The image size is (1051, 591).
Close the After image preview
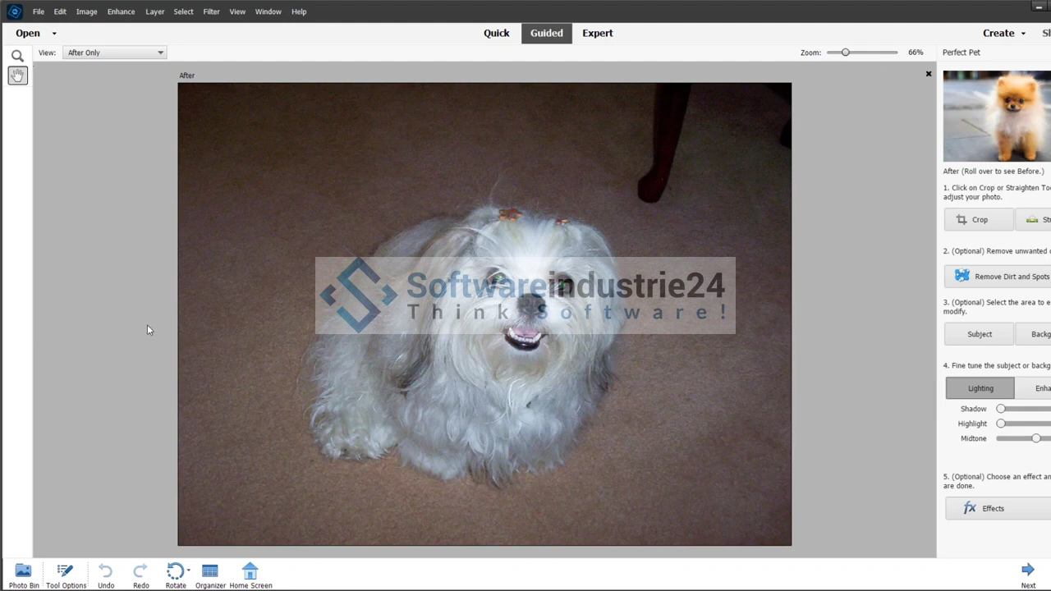point(929,74)
